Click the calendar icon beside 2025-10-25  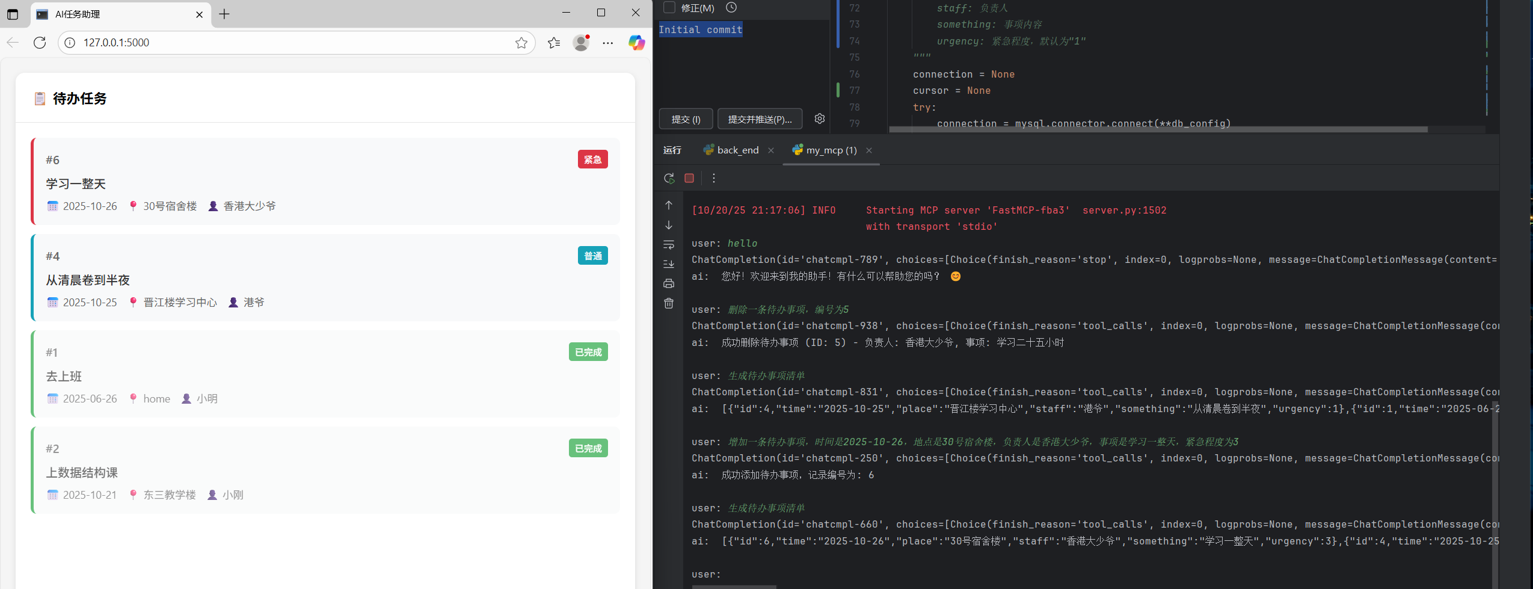tap(52, 303)
